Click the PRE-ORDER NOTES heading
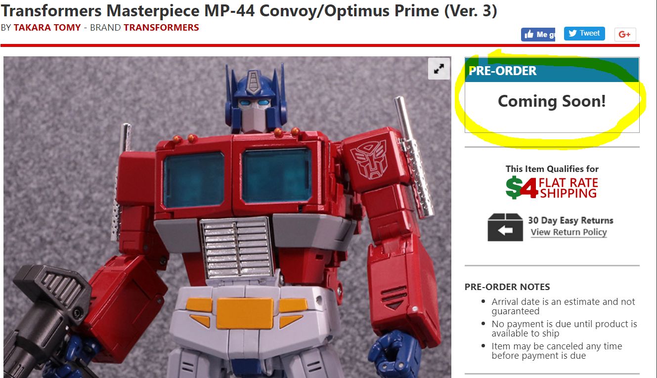 coord(507,287)
